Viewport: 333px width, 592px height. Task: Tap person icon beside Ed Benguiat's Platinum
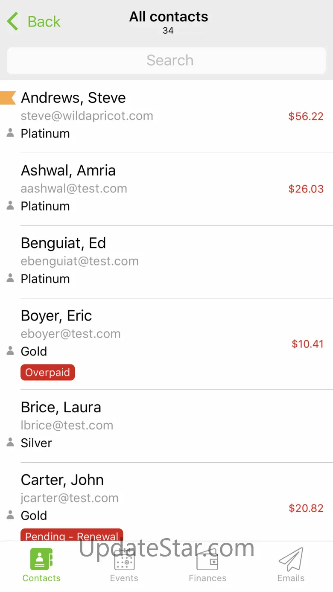pos(11,278)
